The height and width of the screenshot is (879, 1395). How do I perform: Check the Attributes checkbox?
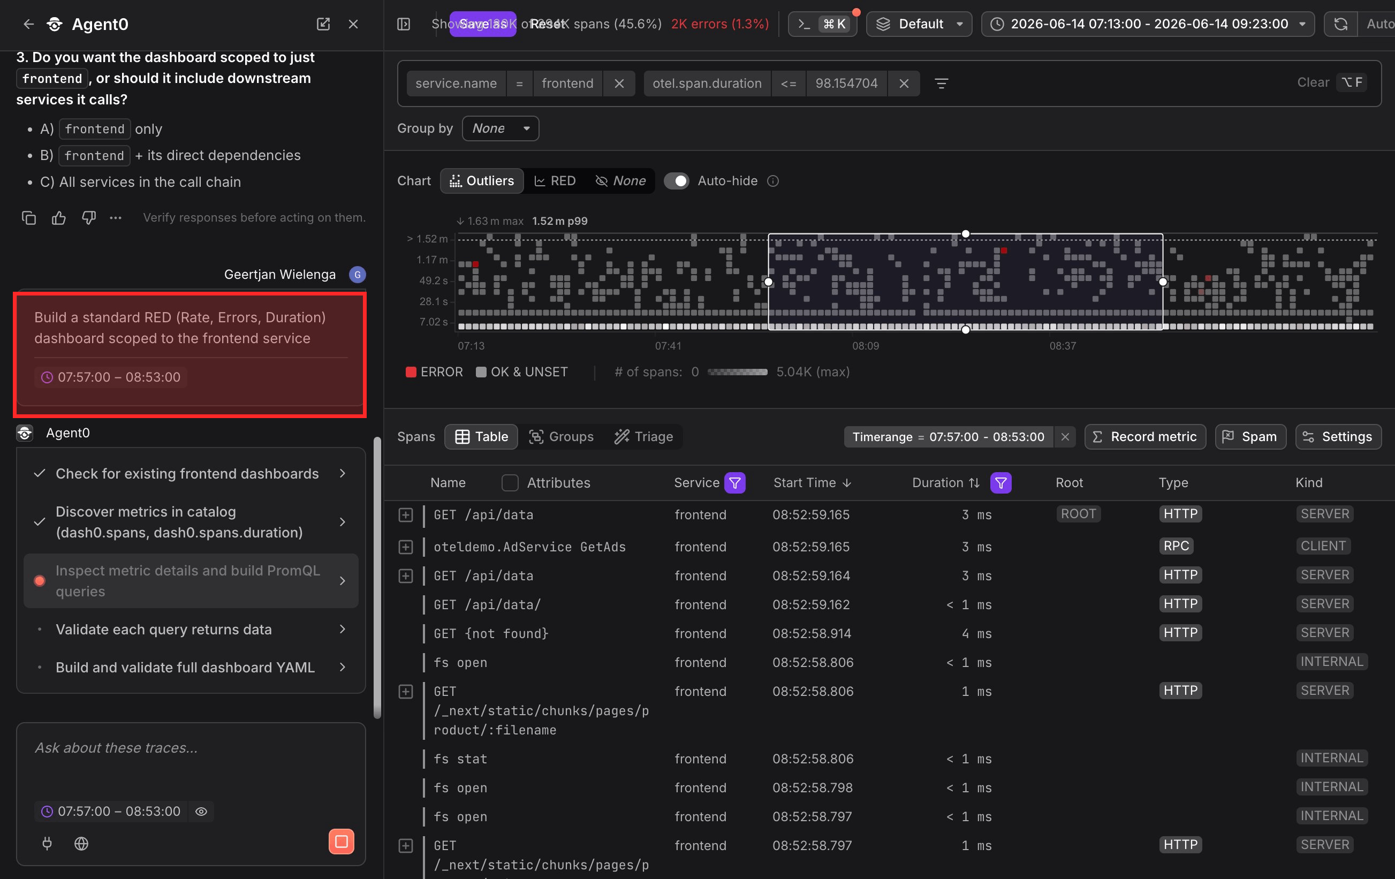(x=510, y=483)
